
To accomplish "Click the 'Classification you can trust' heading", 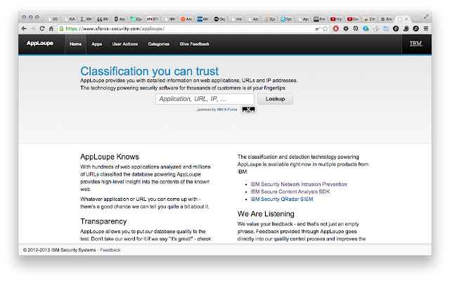I will click(150, 71).
